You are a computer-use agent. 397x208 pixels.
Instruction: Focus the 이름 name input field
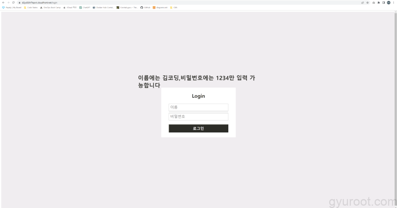click(198, 107)
